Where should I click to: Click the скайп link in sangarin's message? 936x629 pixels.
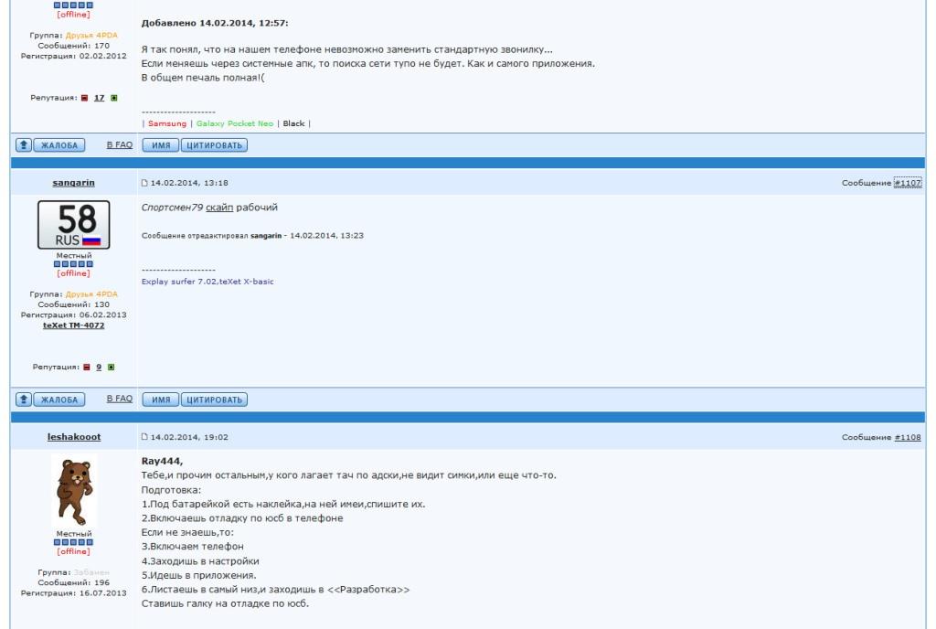[x=219, y=208]
